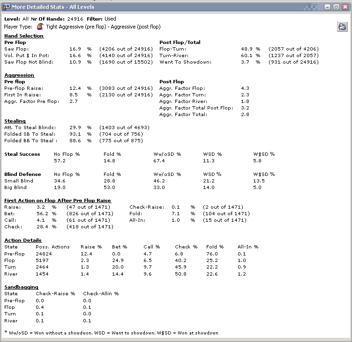Click the Aggression section heading

[x=19, y=75]
